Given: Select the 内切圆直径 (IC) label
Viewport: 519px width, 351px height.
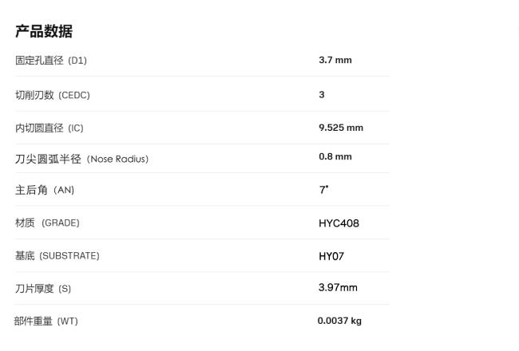Looking at the screenshot, I should (50, 128).
